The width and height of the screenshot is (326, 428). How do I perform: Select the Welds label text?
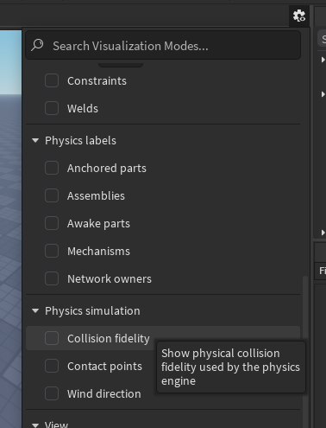click(83, 109)
